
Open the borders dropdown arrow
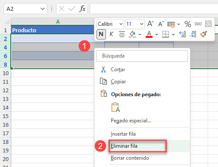click(x=173, y=34)
